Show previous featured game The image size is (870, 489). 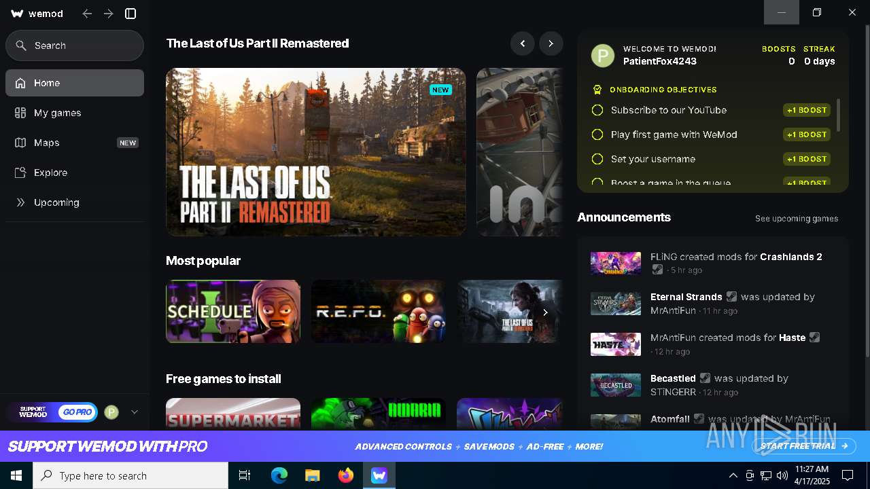[x=523, y=43]
